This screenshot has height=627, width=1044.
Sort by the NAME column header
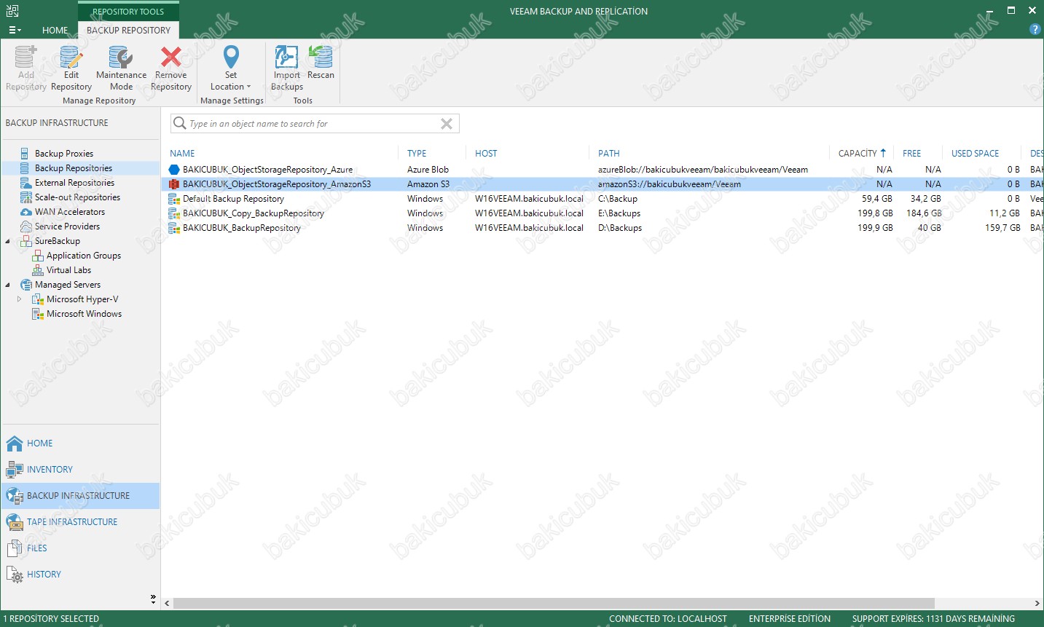point(182,154)
